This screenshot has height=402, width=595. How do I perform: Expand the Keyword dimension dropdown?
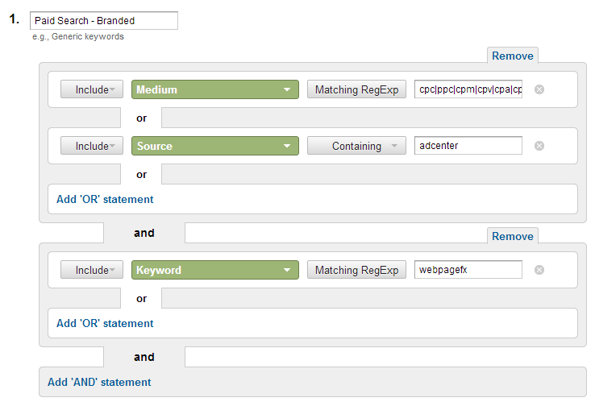[x=214, y=270]
